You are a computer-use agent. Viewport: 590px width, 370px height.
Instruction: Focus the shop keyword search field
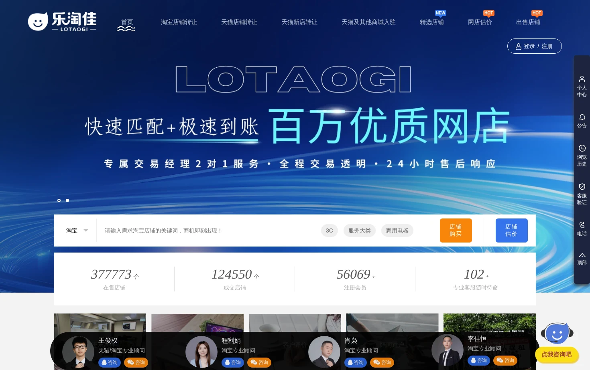(x=209, y=230)
